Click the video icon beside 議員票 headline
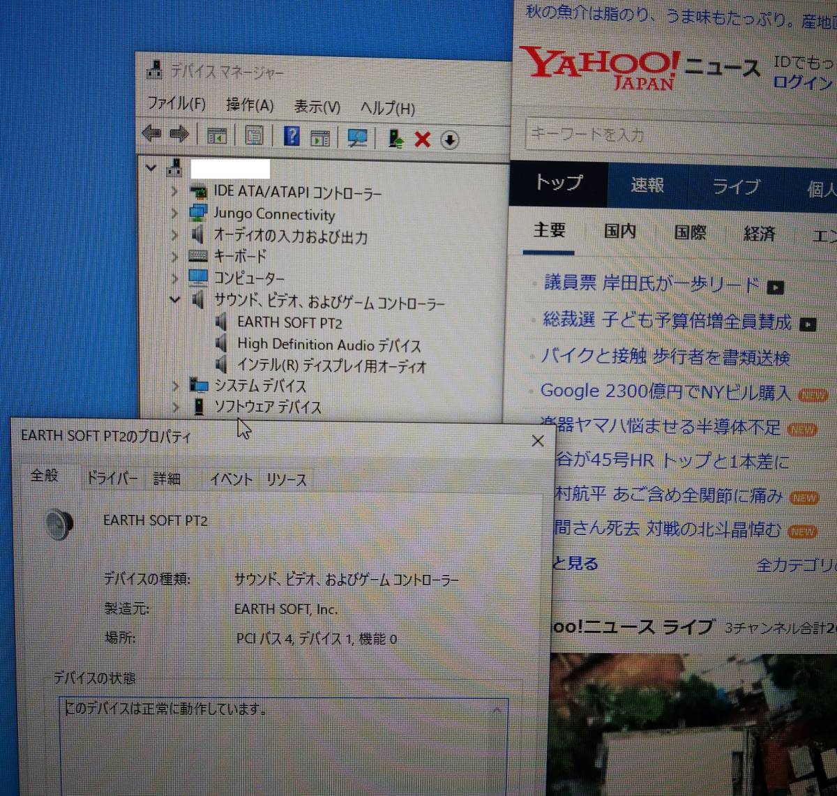The image size is (837, 796). [x=775, y=287]
